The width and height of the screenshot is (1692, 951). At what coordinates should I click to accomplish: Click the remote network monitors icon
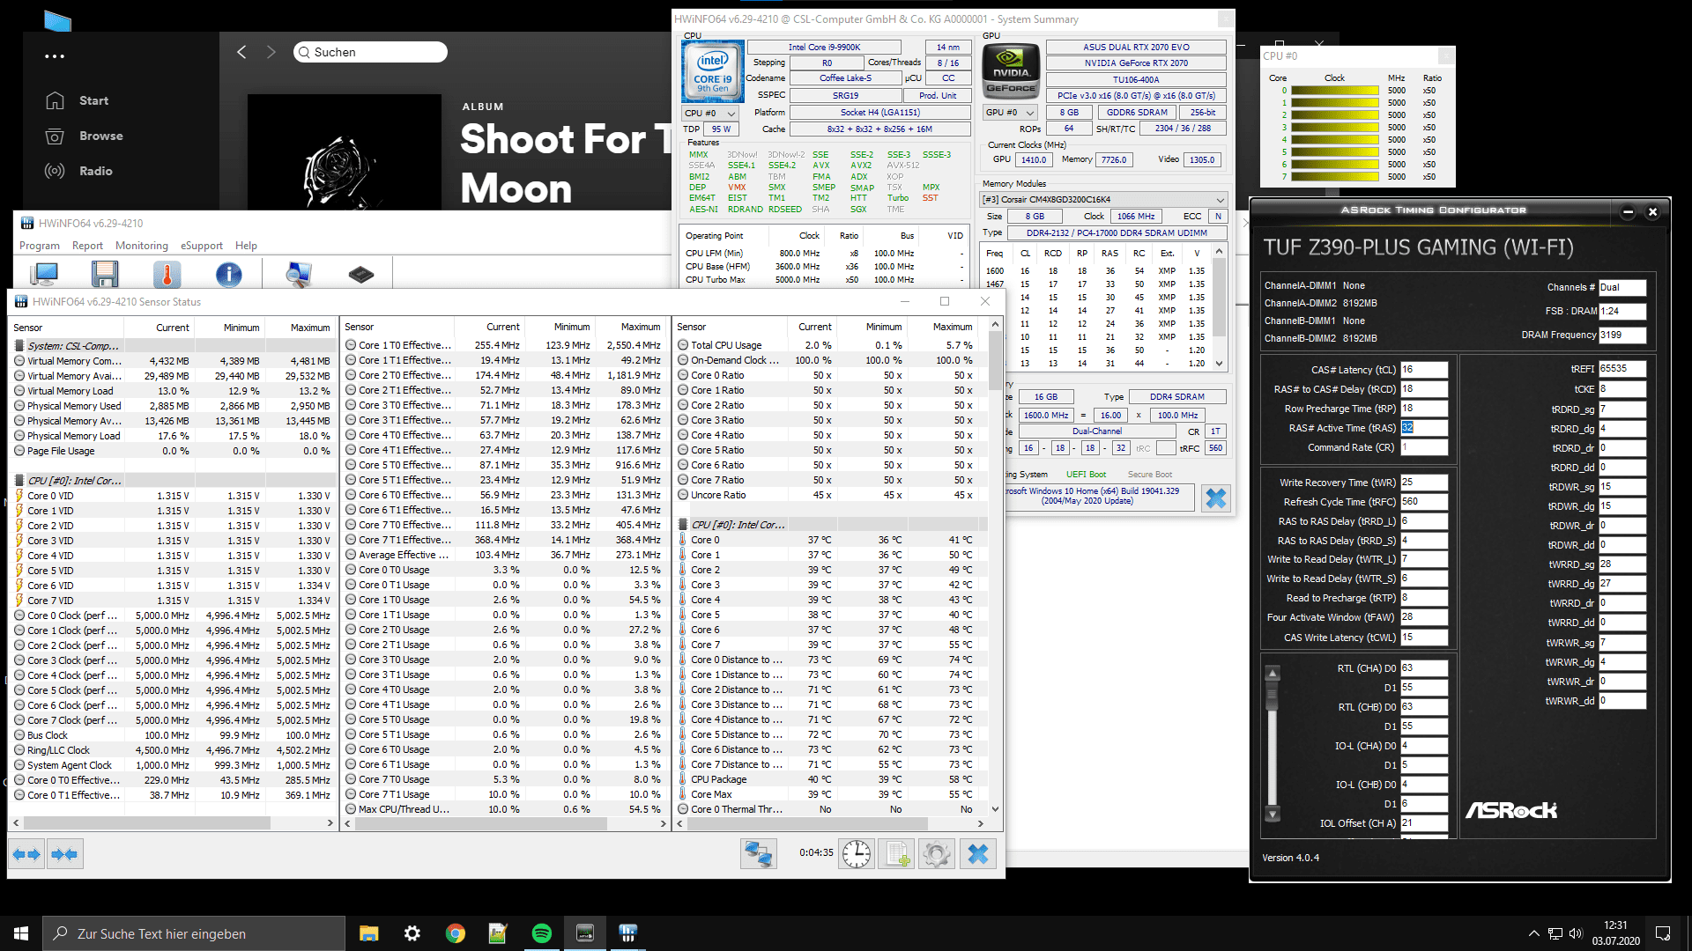758,854
